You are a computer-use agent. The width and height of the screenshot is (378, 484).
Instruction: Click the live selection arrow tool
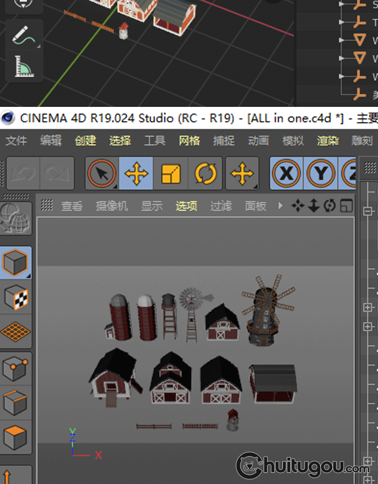click(x=102, y=174)
